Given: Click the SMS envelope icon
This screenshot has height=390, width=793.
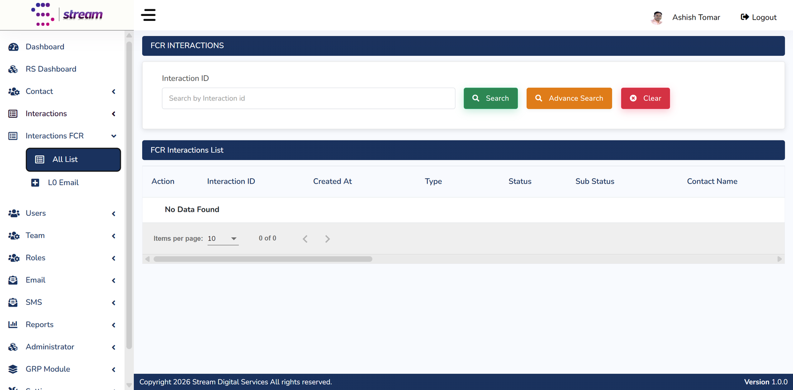Looking at the screenshot, I should click(13, 302).
